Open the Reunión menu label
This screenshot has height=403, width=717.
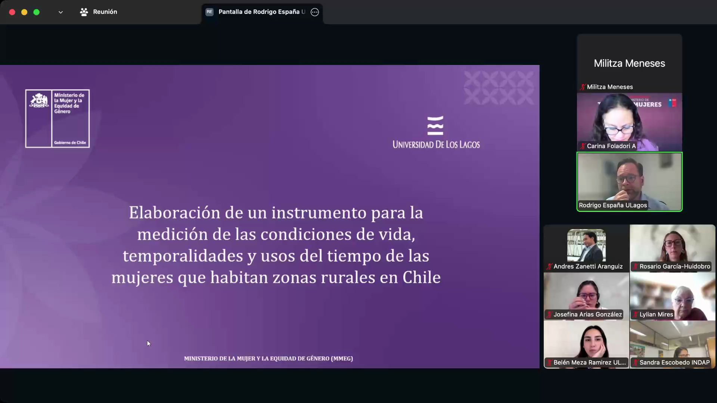click(x=105, y=12)
